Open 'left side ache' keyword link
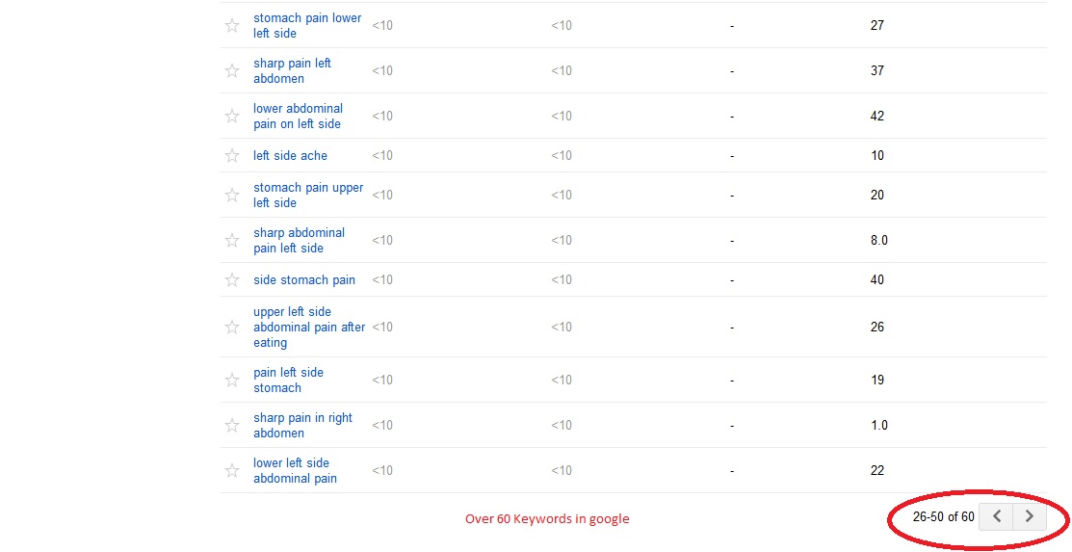Image resolution: width=1072 pixels, height=552 pixels. (290, 155)
